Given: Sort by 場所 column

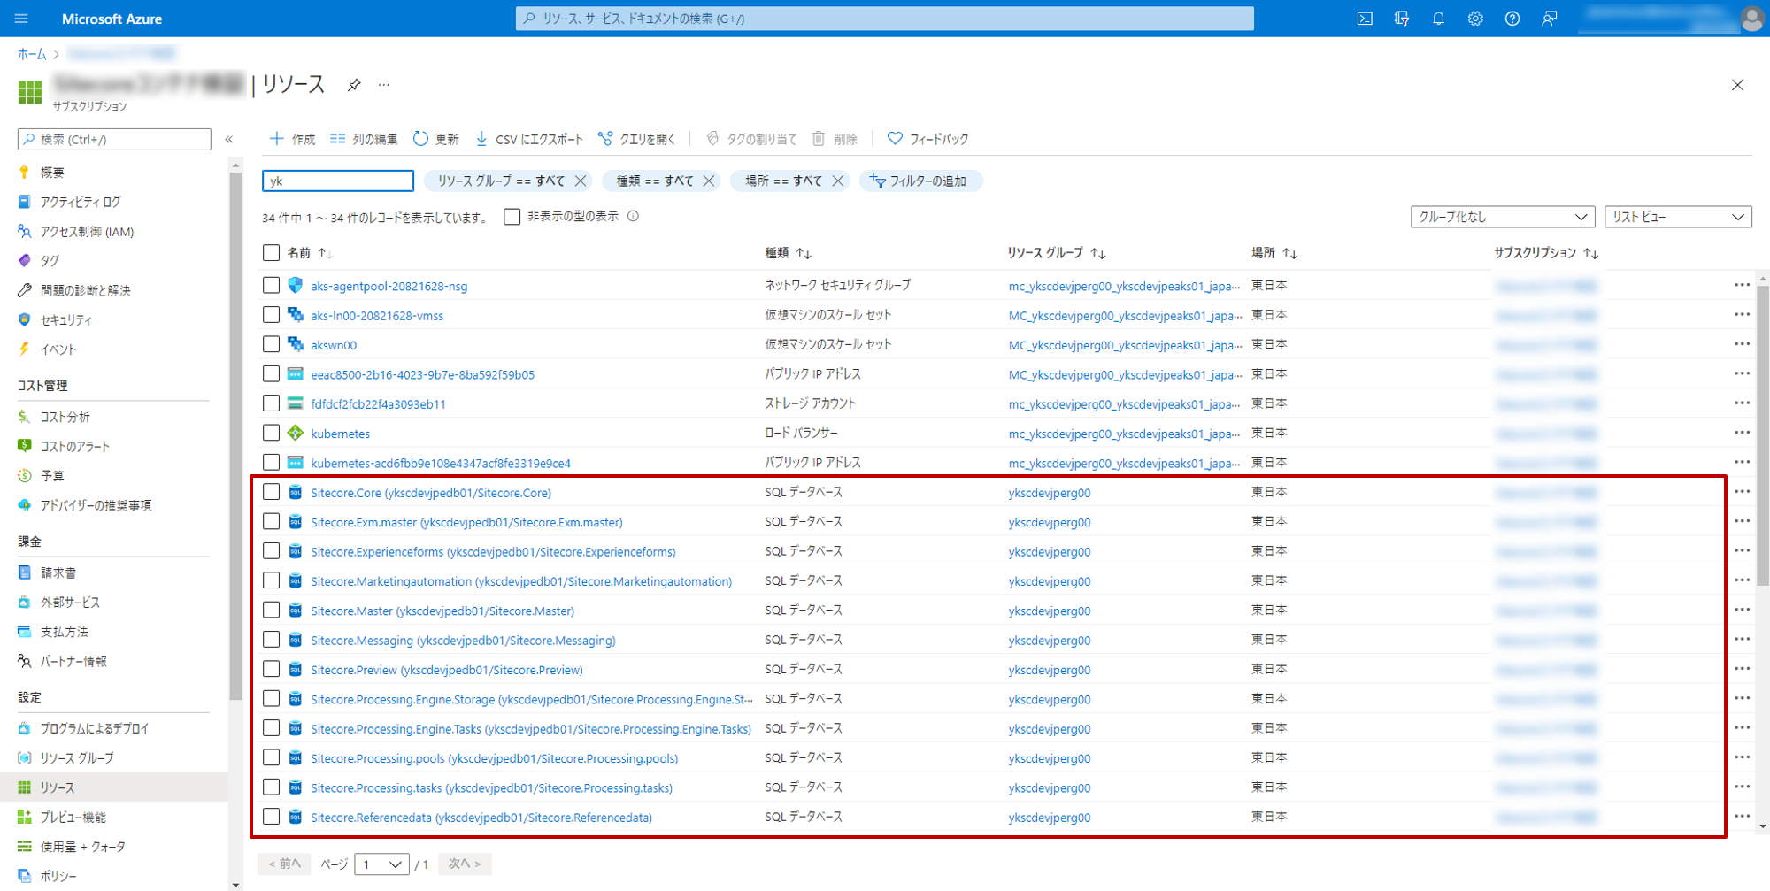Looking at the screenshot, I should pos(1274,253).
